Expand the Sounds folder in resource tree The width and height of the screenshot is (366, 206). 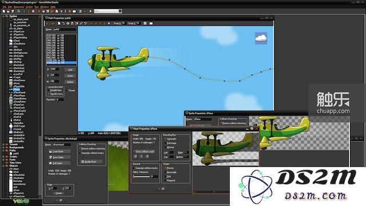tap(3, 144)
